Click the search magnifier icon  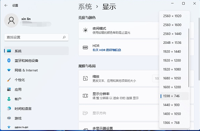[64, 37]
